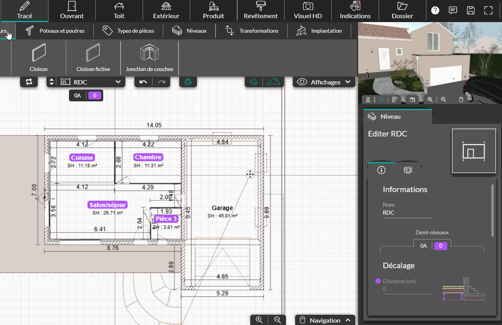Enter fullscreen mode using the corner icon

[489, 11]
